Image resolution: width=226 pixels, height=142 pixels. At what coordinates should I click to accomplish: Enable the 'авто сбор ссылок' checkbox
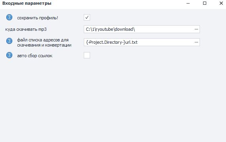pos(87,55)
